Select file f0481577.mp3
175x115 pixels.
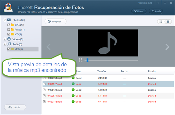(55, 84)
